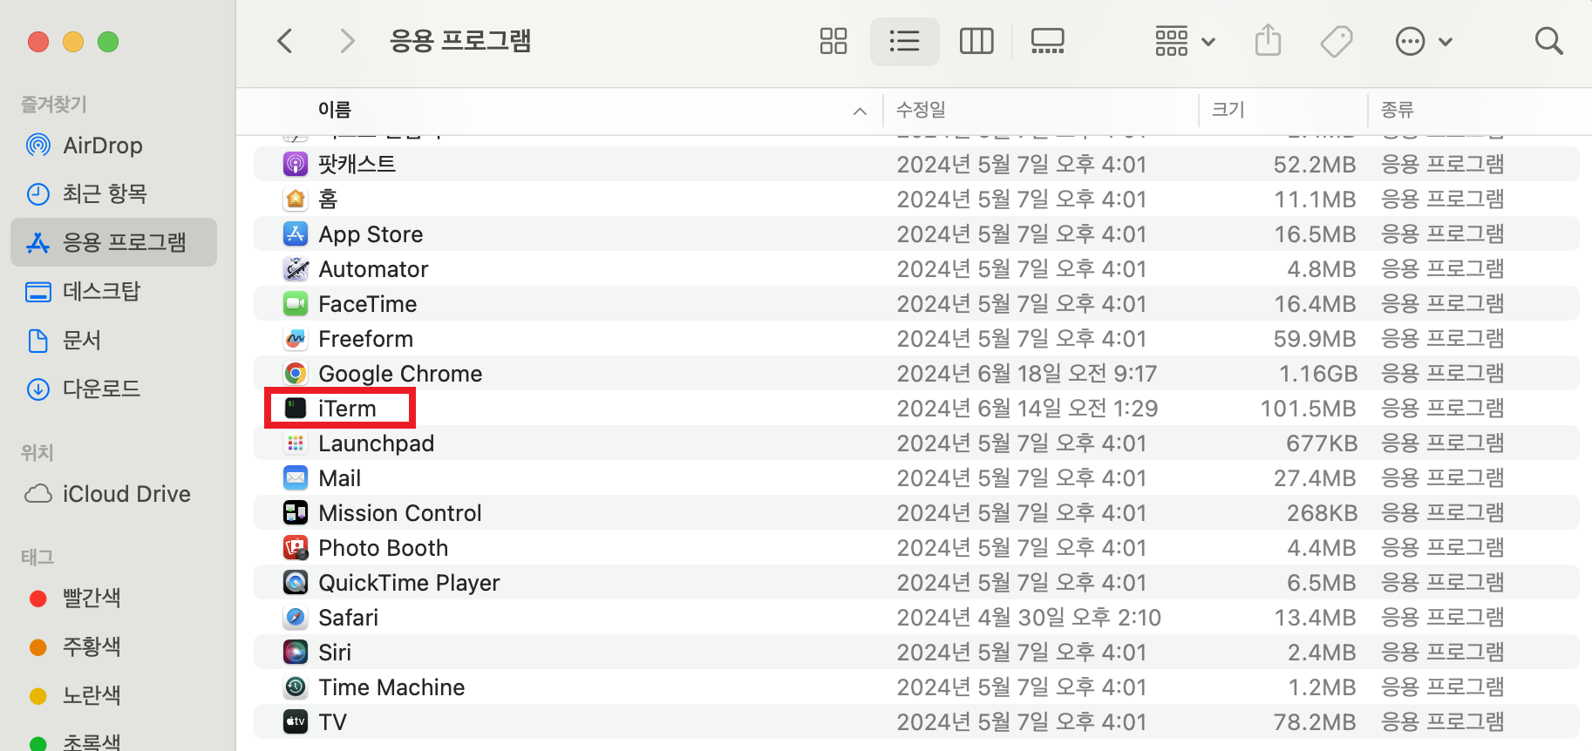Toggle sort direction caret in 이름 header
1592x751 pixels.
point(860,111)
